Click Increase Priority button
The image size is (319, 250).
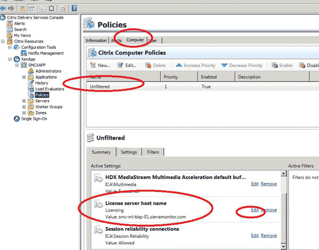tap(195, 65)
